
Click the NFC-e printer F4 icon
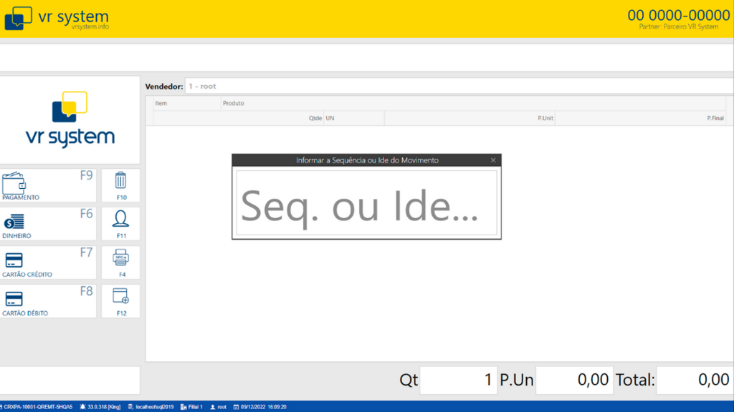(x=120, y=262)
